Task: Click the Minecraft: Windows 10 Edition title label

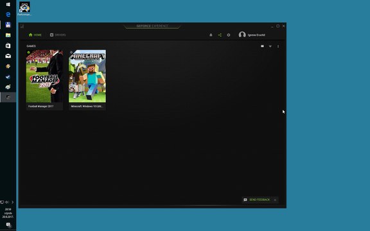Action: pos(87,107)
